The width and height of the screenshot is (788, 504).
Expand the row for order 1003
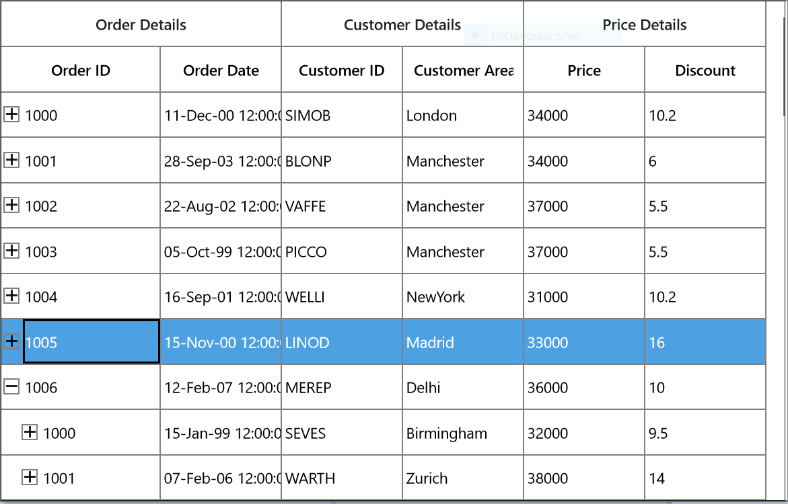tap(11, 251)
